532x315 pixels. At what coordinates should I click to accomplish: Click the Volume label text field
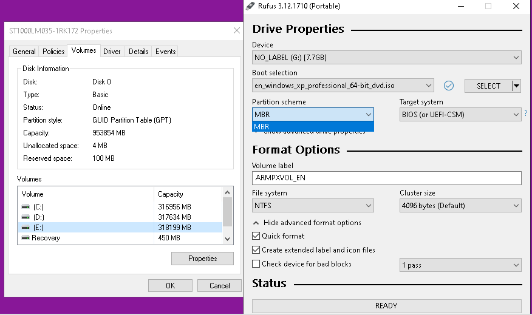click(x=386, y=178)
